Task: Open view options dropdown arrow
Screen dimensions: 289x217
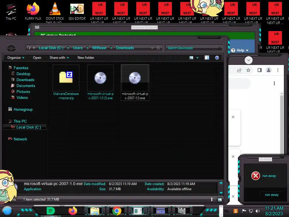Action: [197, 58]
